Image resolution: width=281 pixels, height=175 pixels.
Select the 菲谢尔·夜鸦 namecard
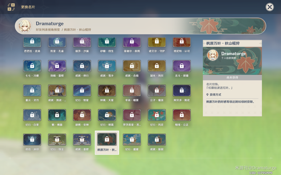132,43
